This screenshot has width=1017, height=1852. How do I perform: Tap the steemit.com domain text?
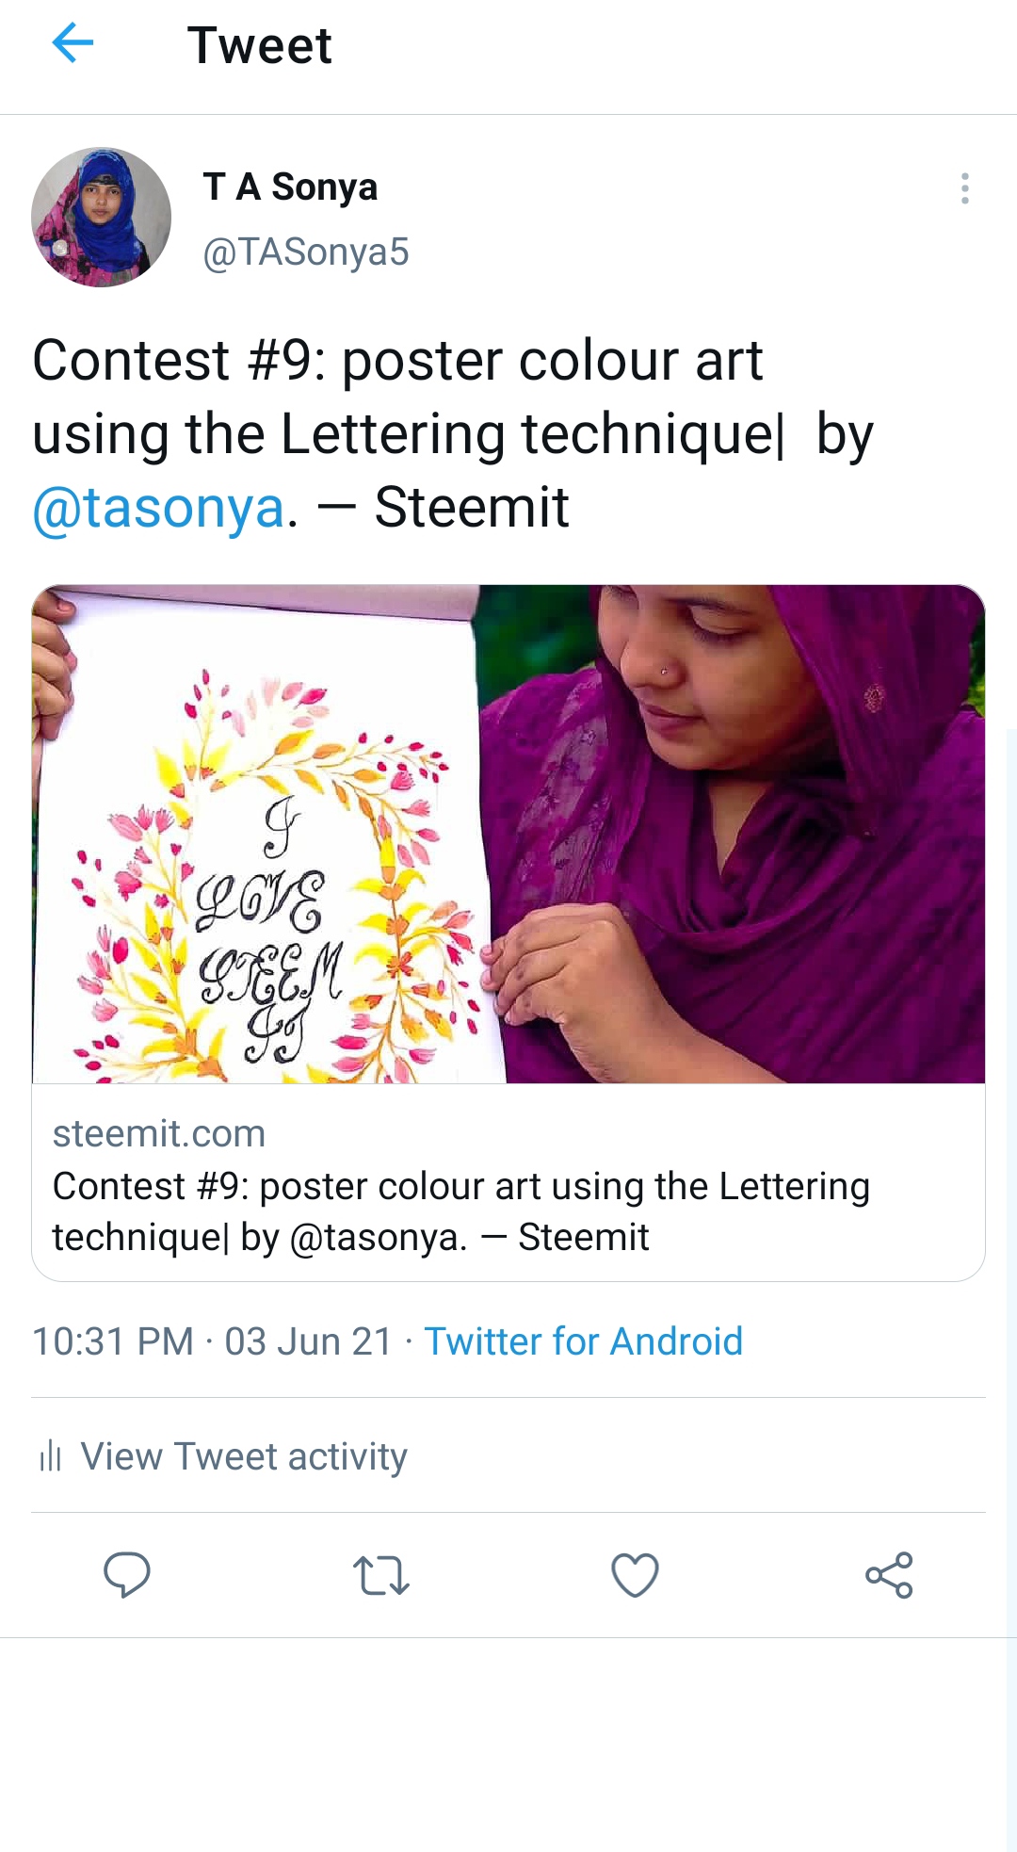click(x=158, y=1133)
